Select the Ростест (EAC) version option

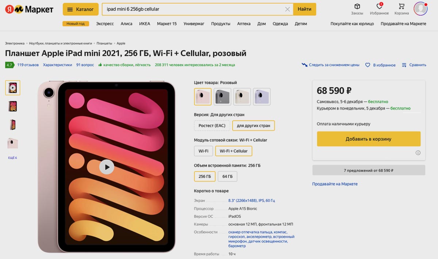(212, 126)
